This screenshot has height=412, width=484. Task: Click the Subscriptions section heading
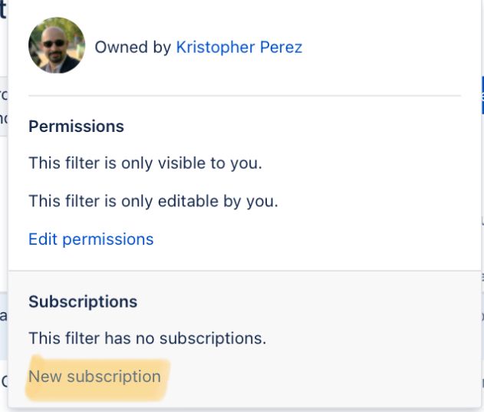point(83,302)
